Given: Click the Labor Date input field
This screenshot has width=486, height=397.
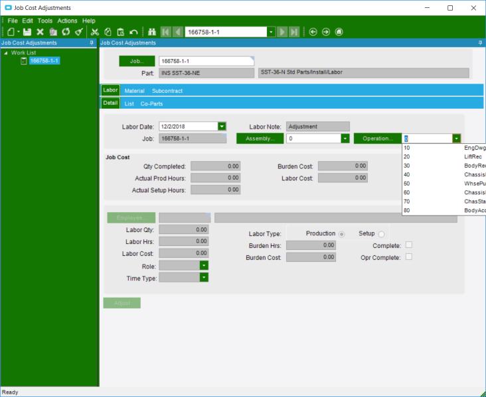Looking at the screenshot, I should 189,126.
